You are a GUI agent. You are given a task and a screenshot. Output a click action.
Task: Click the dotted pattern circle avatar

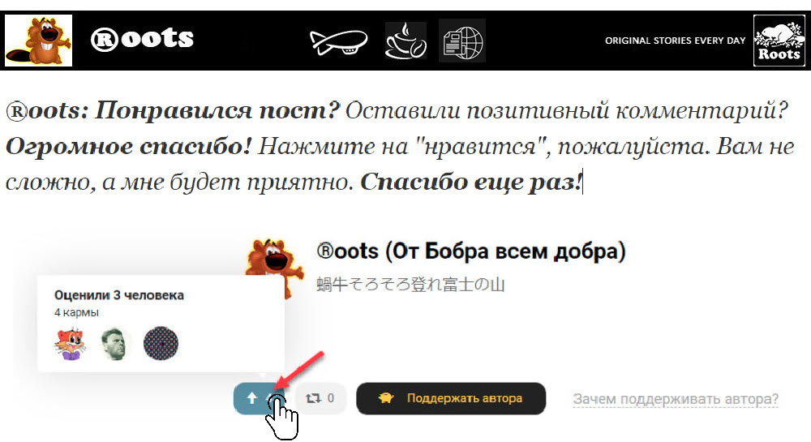pyautogui.click(x=161, y=343)
